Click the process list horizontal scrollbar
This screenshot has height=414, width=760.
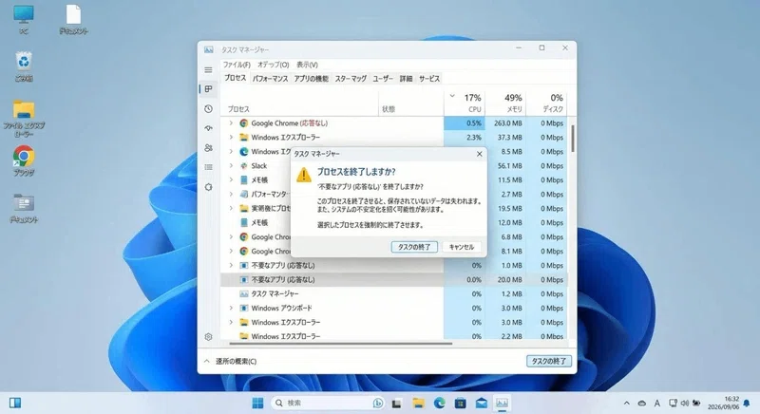point(340,344)
